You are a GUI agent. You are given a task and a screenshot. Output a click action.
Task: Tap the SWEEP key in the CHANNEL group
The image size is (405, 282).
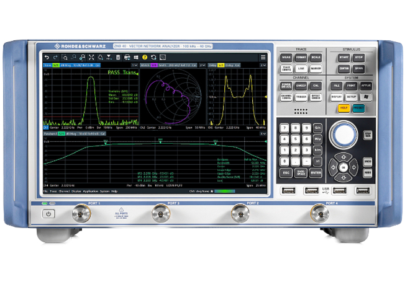[301, 86]
